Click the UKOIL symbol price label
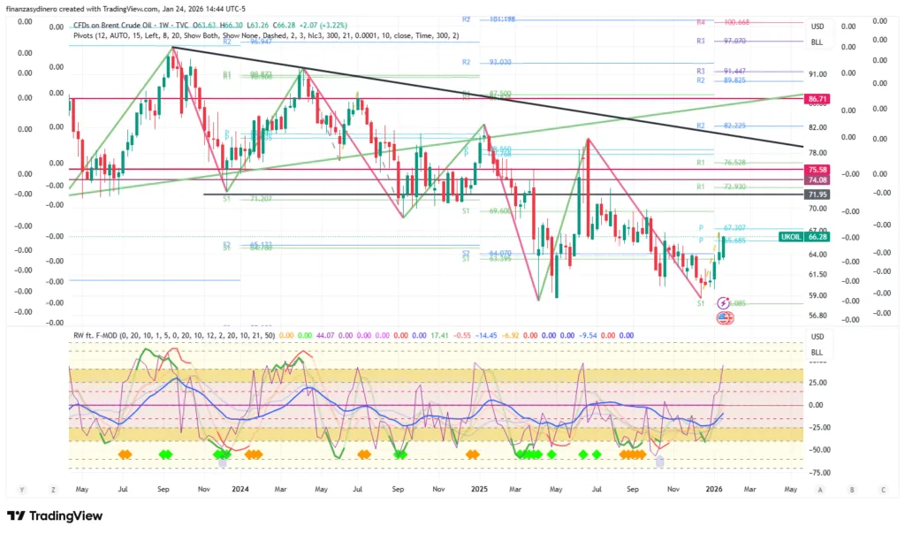905x534 pixels. click(x=791, y=237)
